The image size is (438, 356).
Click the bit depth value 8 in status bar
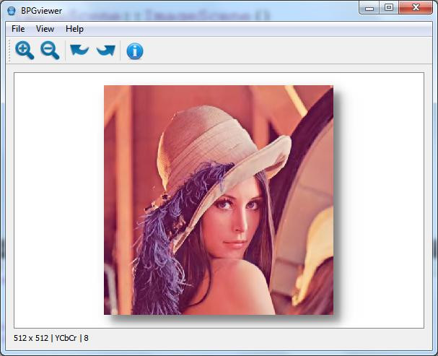87,338
